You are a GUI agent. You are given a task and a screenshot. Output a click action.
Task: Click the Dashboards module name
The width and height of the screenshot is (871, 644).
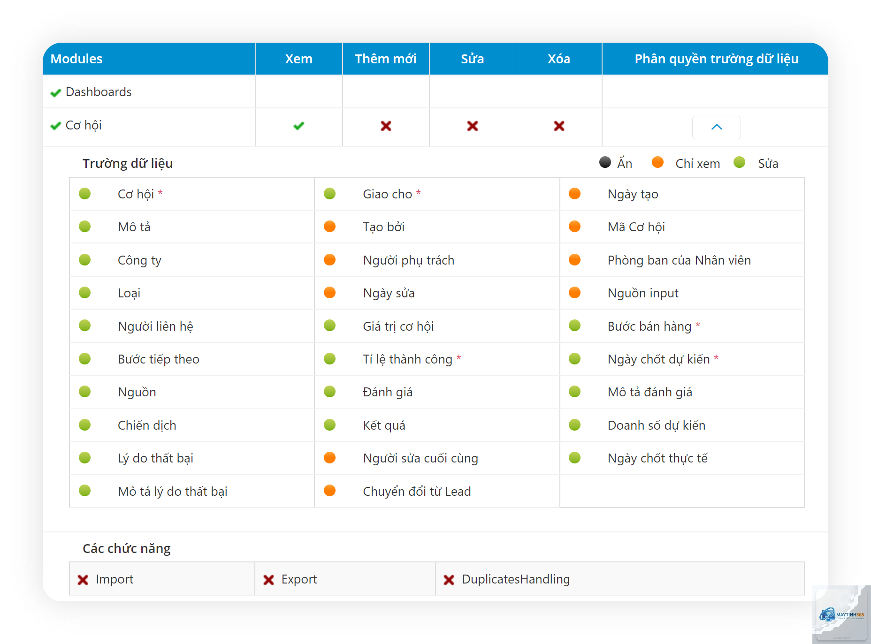pos(99,92)
